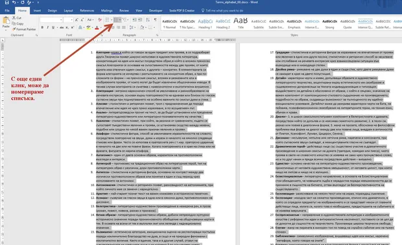Toggle strikethrough formatting
Image resolution: width=402 pixels, height=245 pixels.
tap(62, 27)
